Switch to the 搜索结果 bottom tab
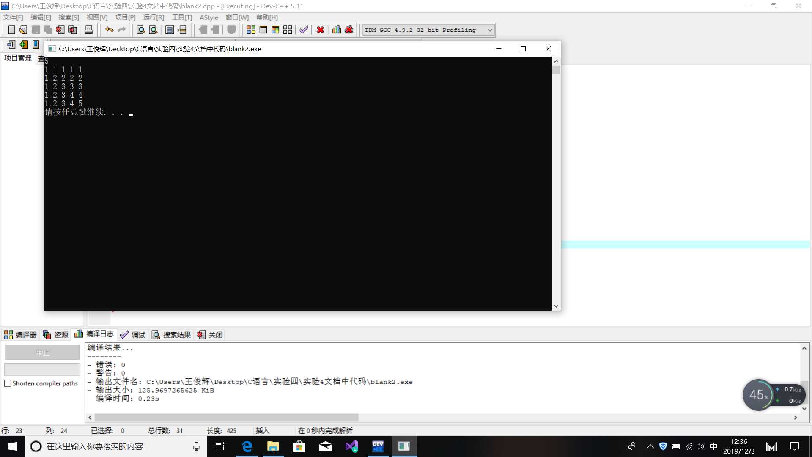The image size is (812, 457). point(171,335)
